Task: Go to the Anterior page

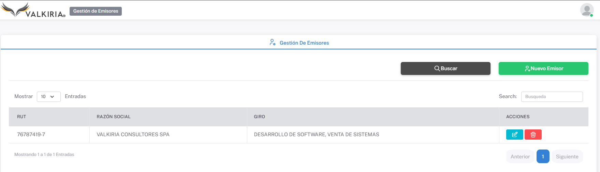Action: click(520, 157)
